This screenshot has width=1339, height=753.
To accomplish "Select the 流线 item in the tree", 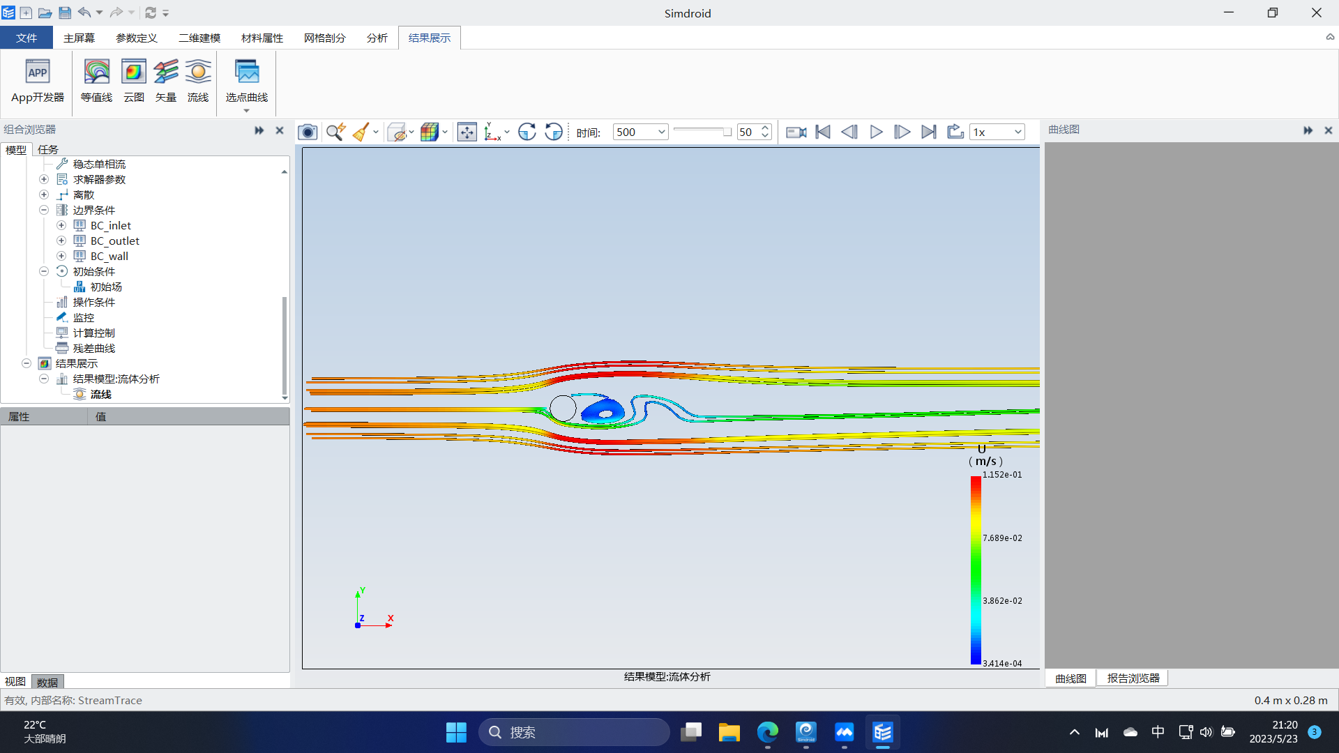I will point(101,394).
